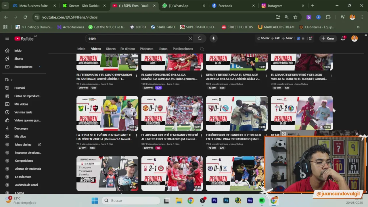Open Ideas diarias extension link
This screenshot has width=368, height=207.
pos(23,145)
